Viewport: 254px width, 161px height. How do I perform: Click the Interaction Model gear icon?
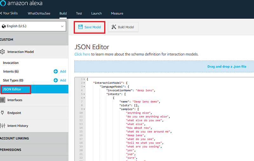3,52
